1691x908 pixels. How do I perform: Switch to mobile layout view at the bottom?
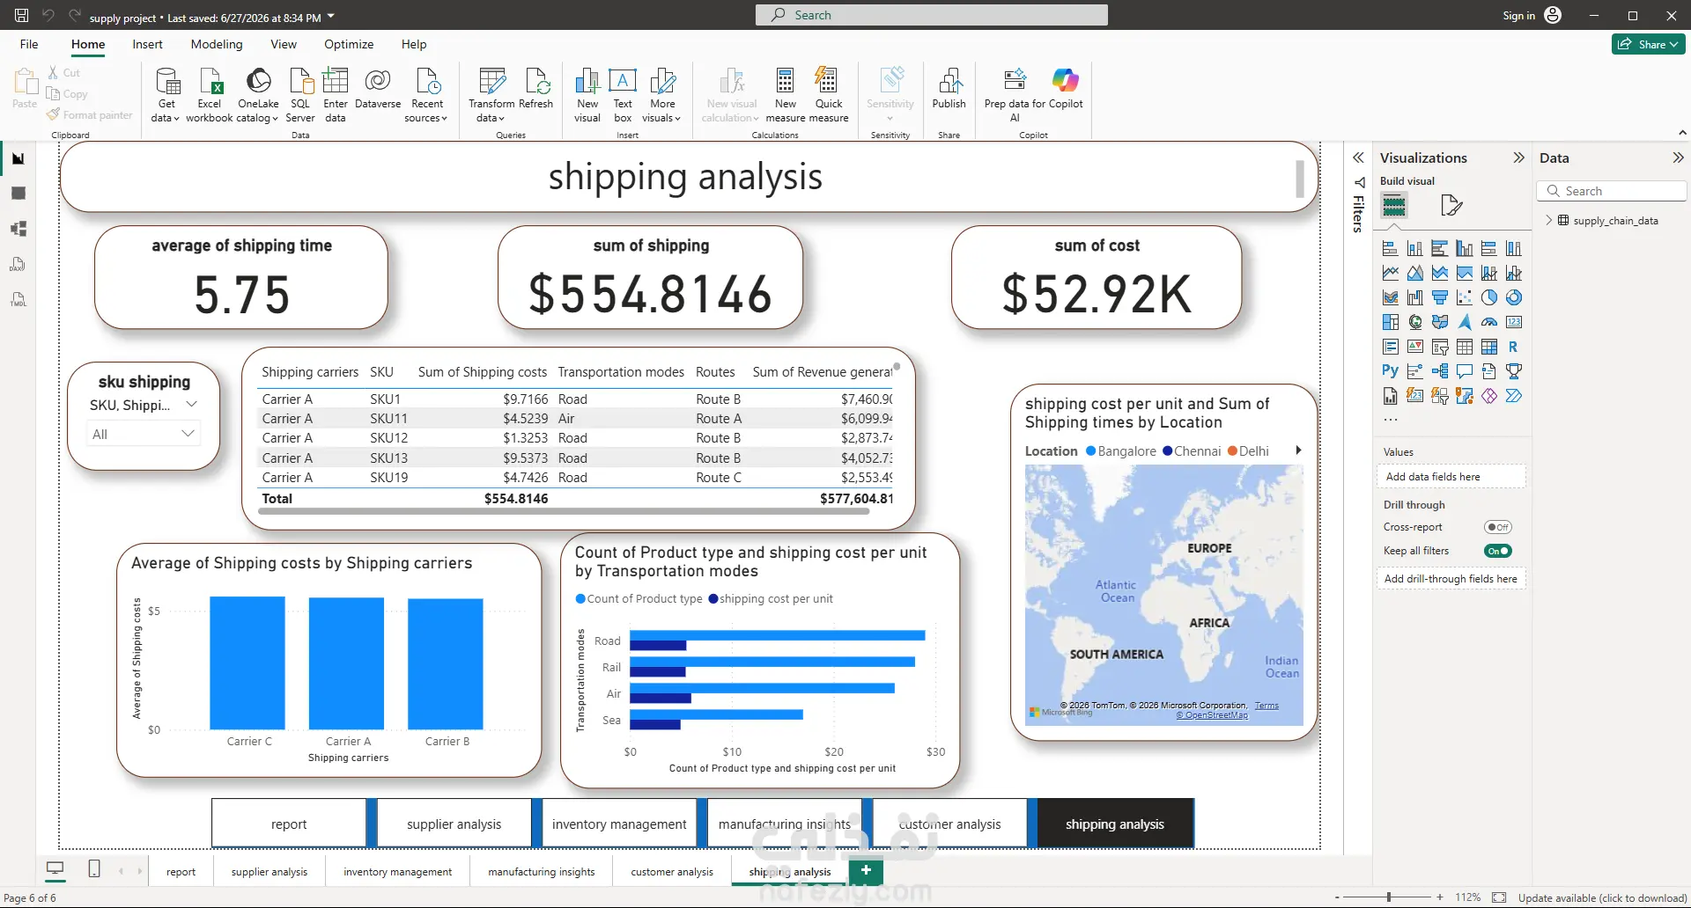click(x=94, y=869)
